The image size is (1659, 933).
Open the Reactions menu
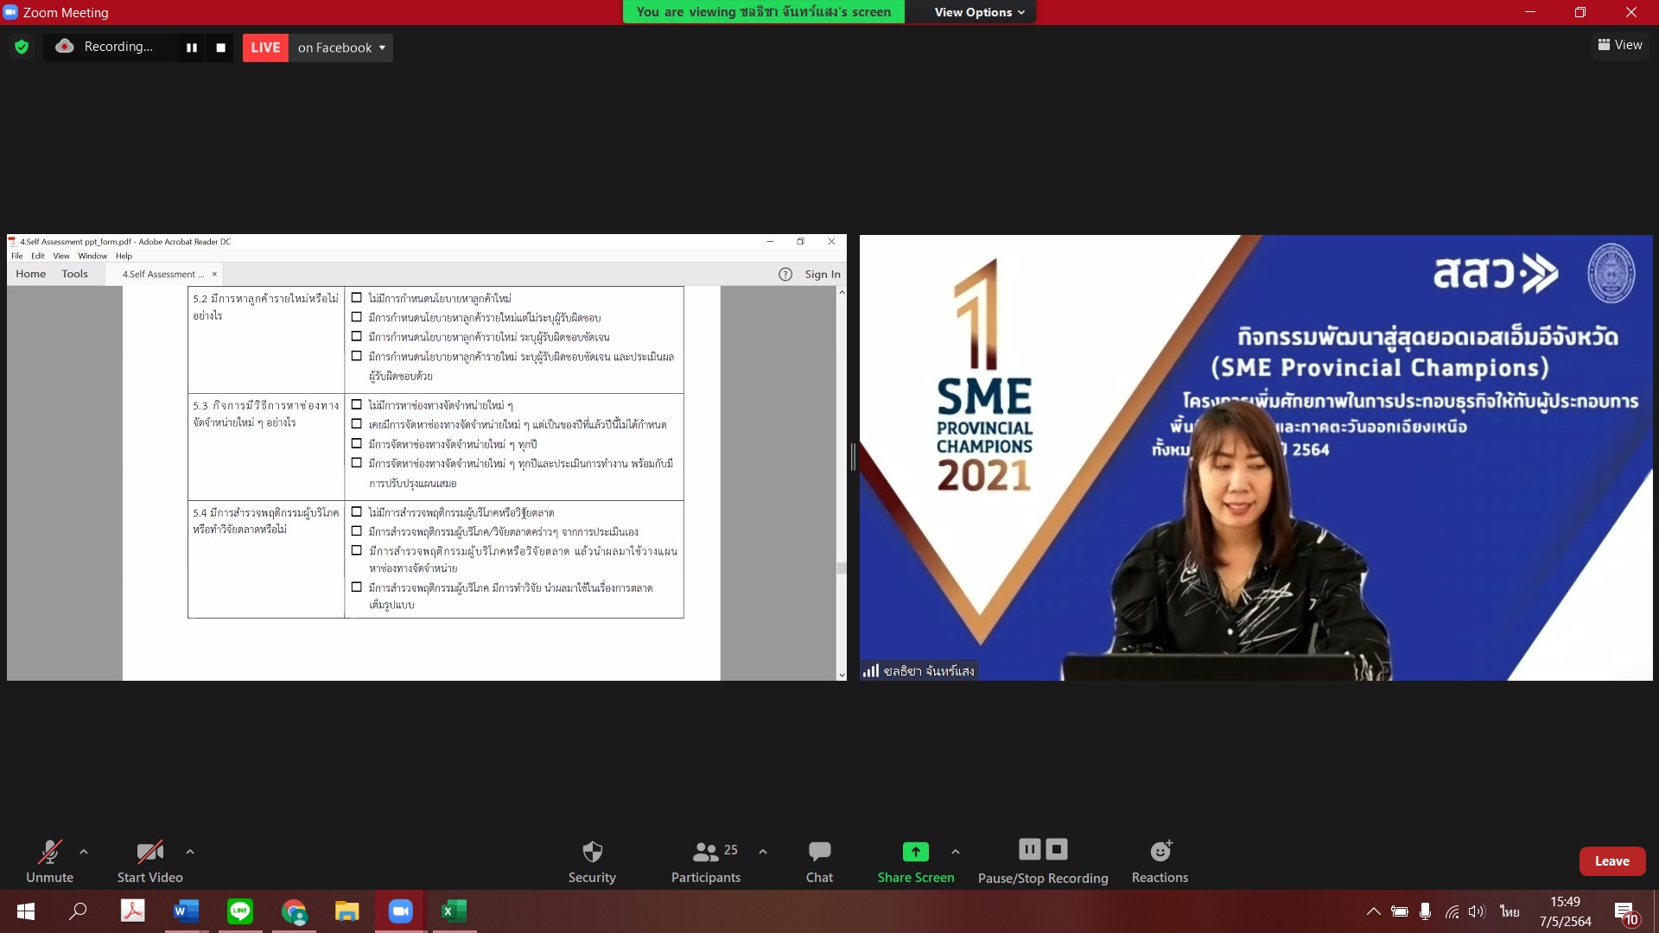tap(1160, 862)
